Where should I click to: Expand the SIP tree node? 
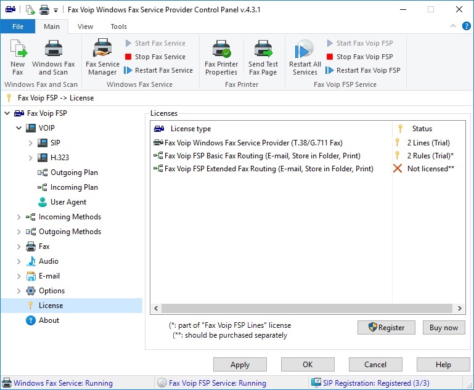pos(31,143)
